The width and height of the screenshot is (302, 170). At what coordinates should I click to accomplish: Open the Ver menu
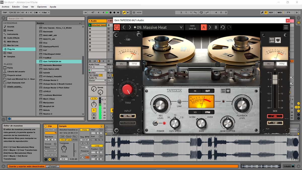tap(32, 7)
